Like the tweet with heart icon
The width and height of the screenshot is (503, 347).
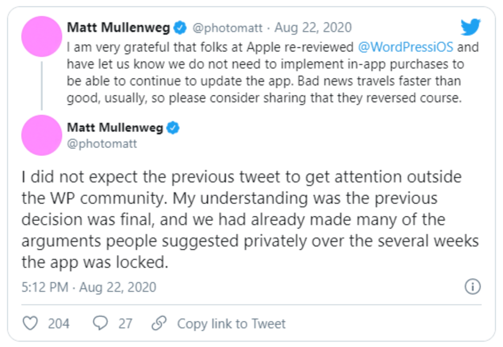(31, 323)
